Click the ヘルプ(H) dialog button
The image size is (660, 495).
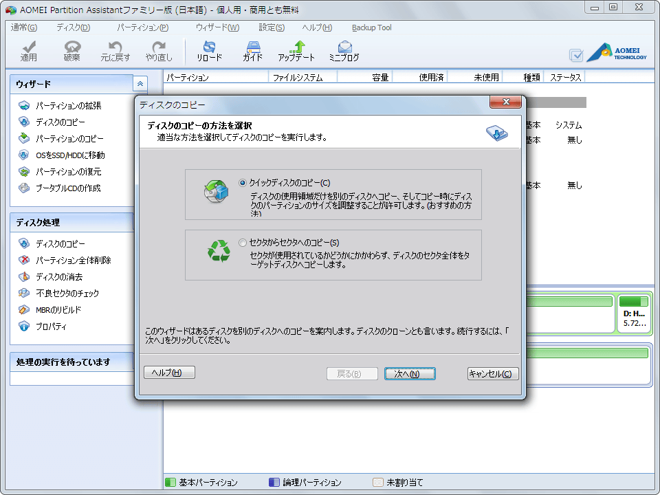tap(169, 373)
